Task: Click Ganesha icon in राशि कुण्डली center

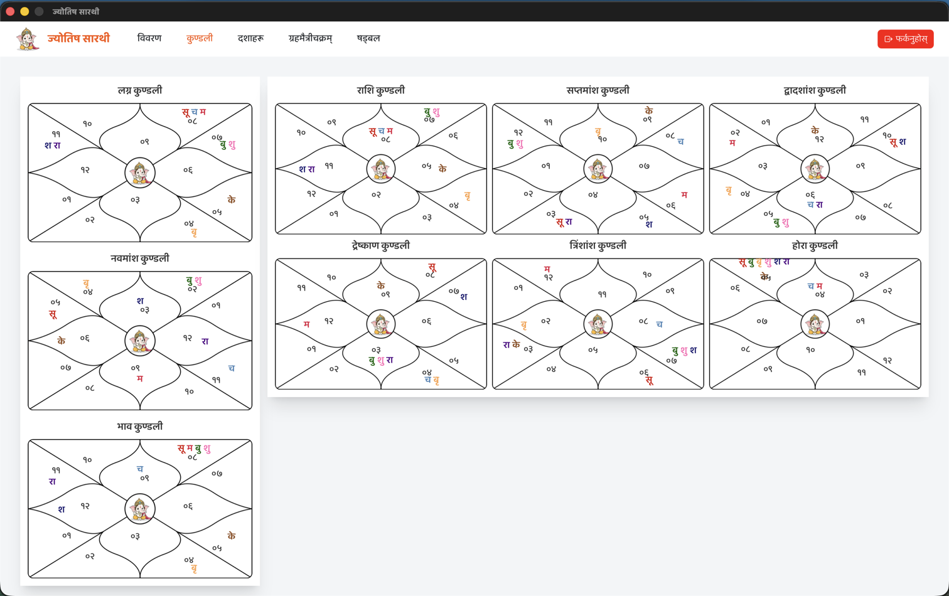Action: (x=381, y=169)
